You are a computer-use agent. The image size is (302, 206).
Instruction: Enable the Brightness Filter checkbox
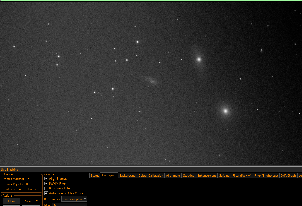click(x=46, y=188)
